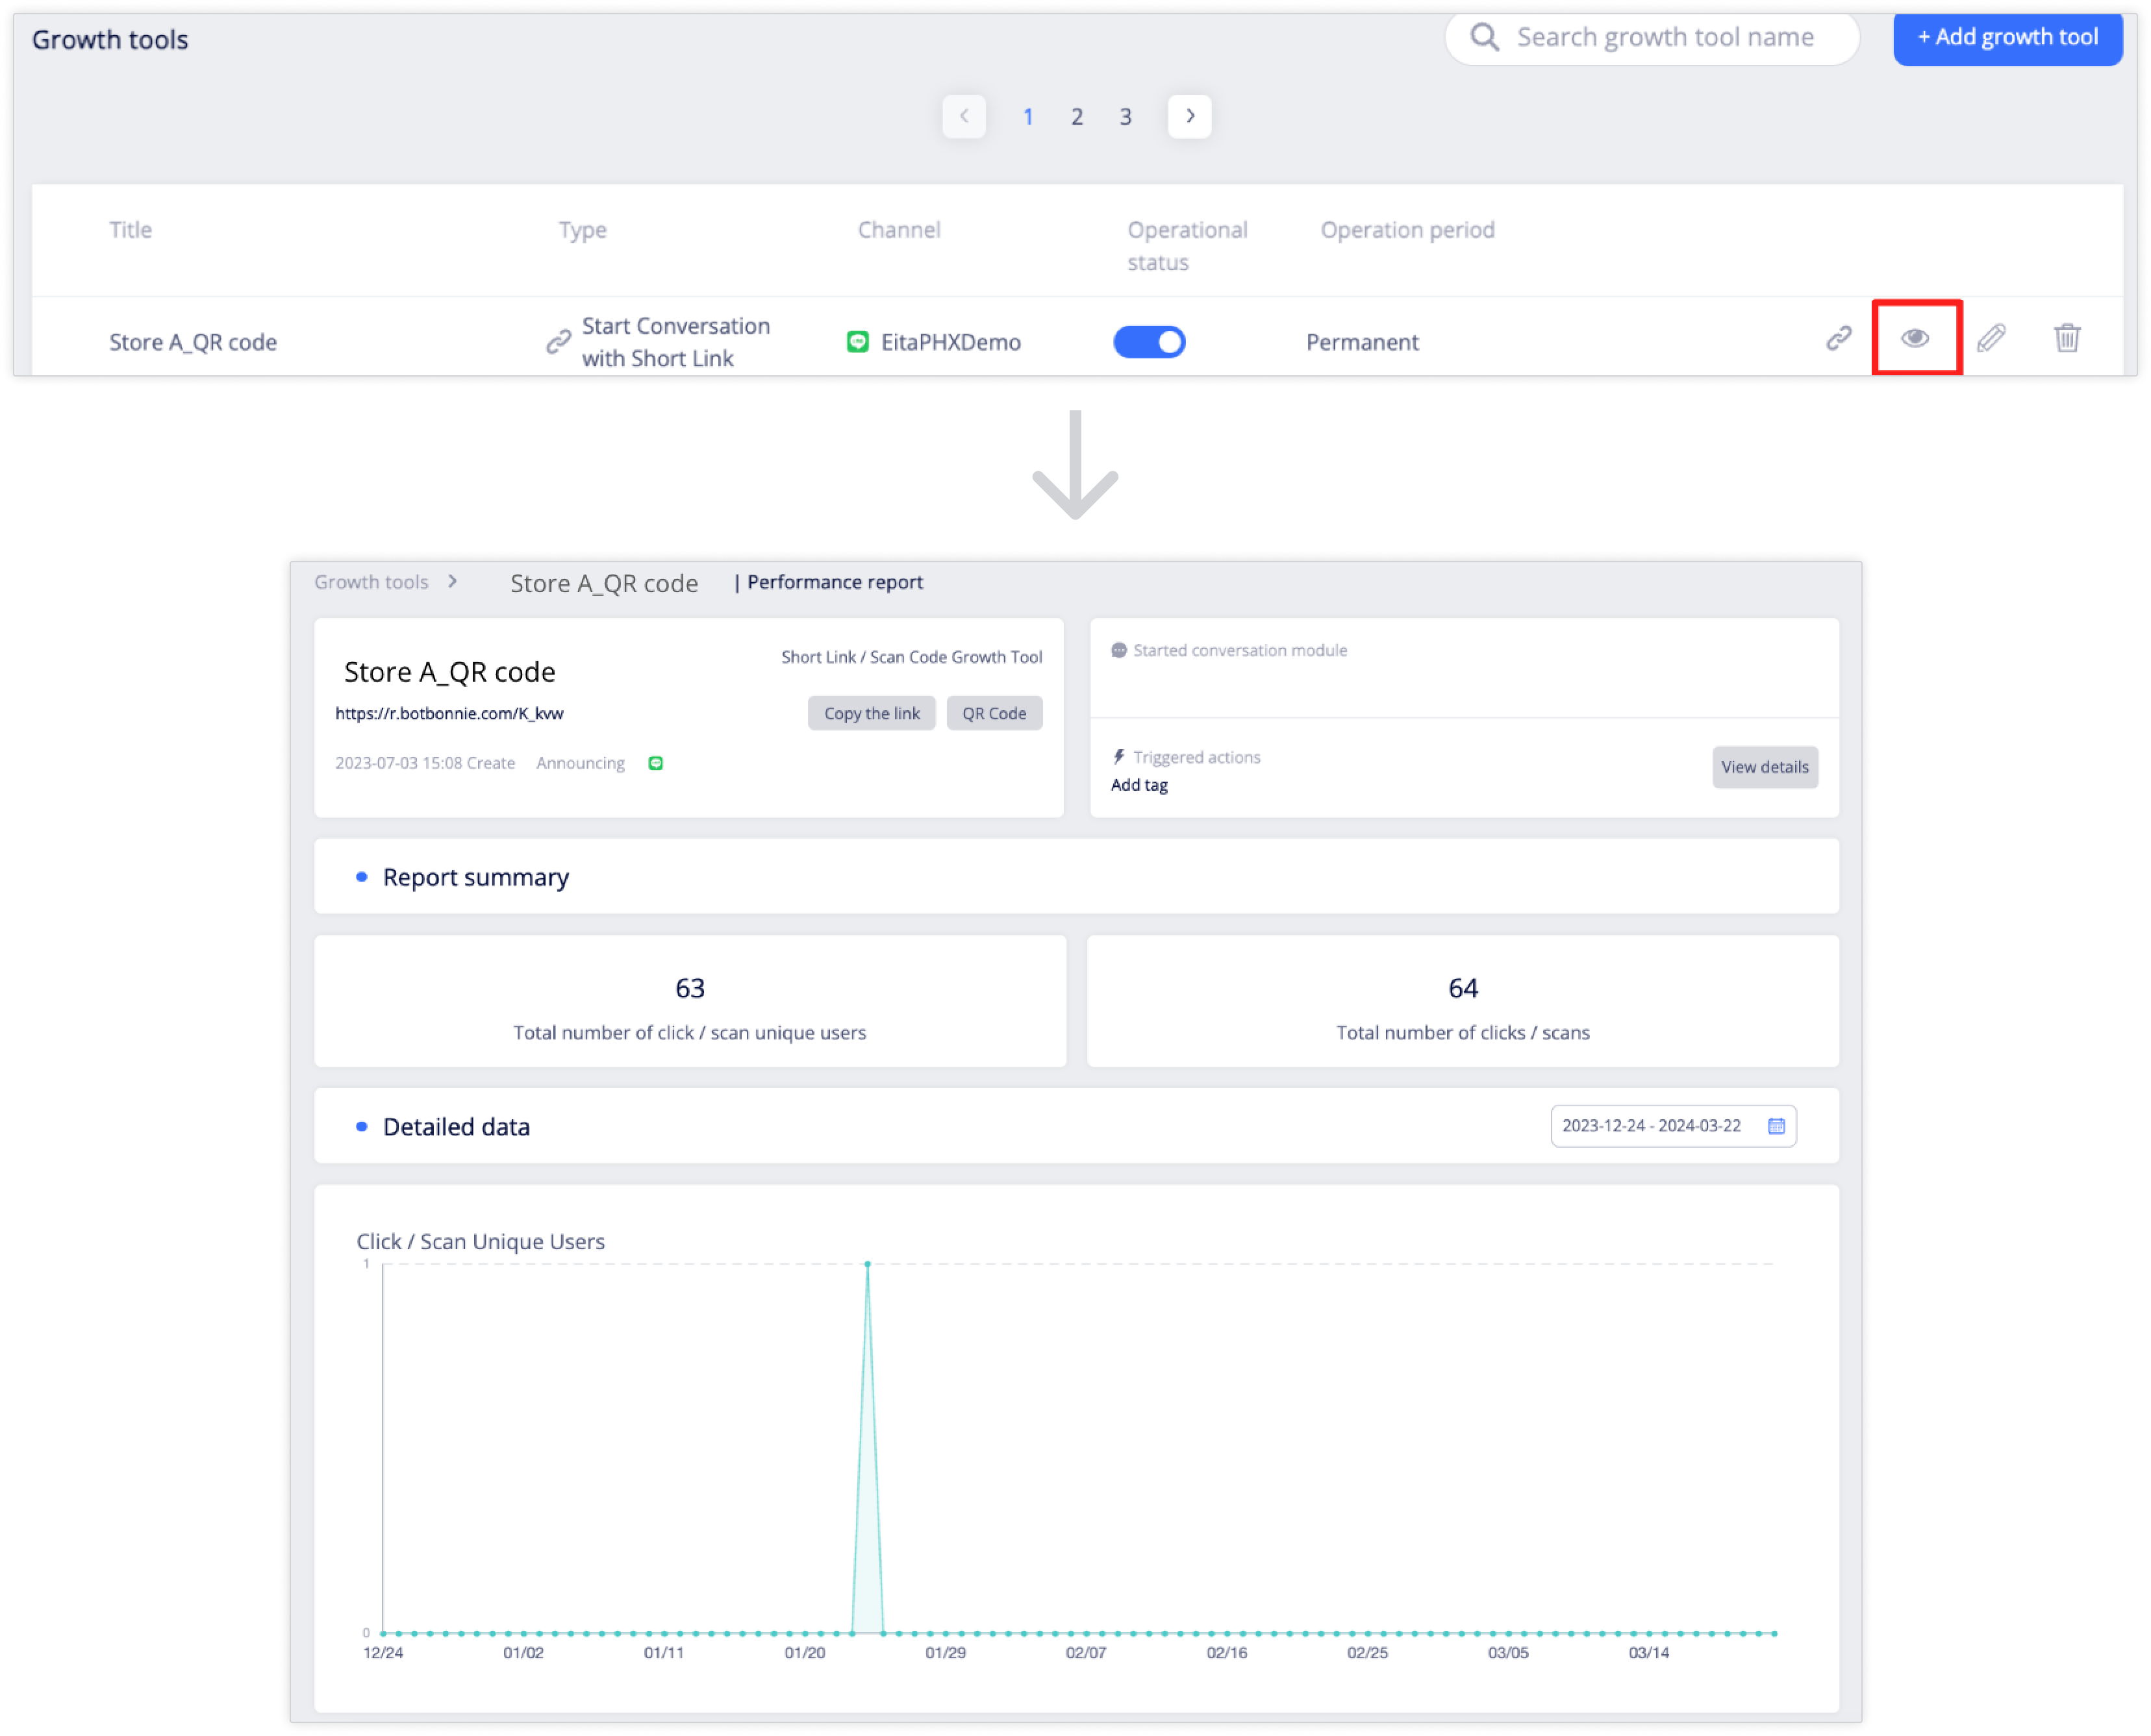This screenshot has width=2151, height=1736.
Task: Toggle off Store A_QR code operational status
Action: pos(1150,342)
